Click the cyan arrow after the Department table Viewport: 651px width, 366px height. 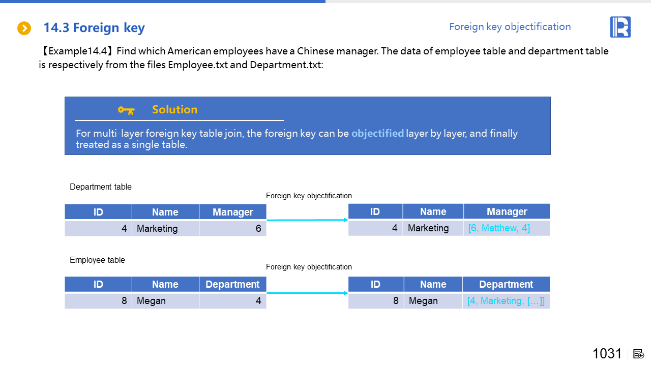[x=307, y=220]
